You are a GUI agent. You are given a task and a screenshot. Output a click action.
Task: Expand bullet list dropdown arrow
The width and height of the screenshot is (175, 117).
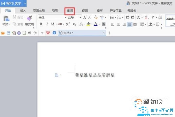(115, 17)
